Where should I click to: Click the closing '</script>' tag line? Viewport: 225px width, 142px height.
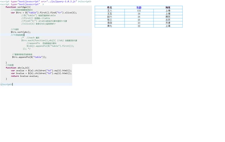pyautogui.click(x=6, y=84)
